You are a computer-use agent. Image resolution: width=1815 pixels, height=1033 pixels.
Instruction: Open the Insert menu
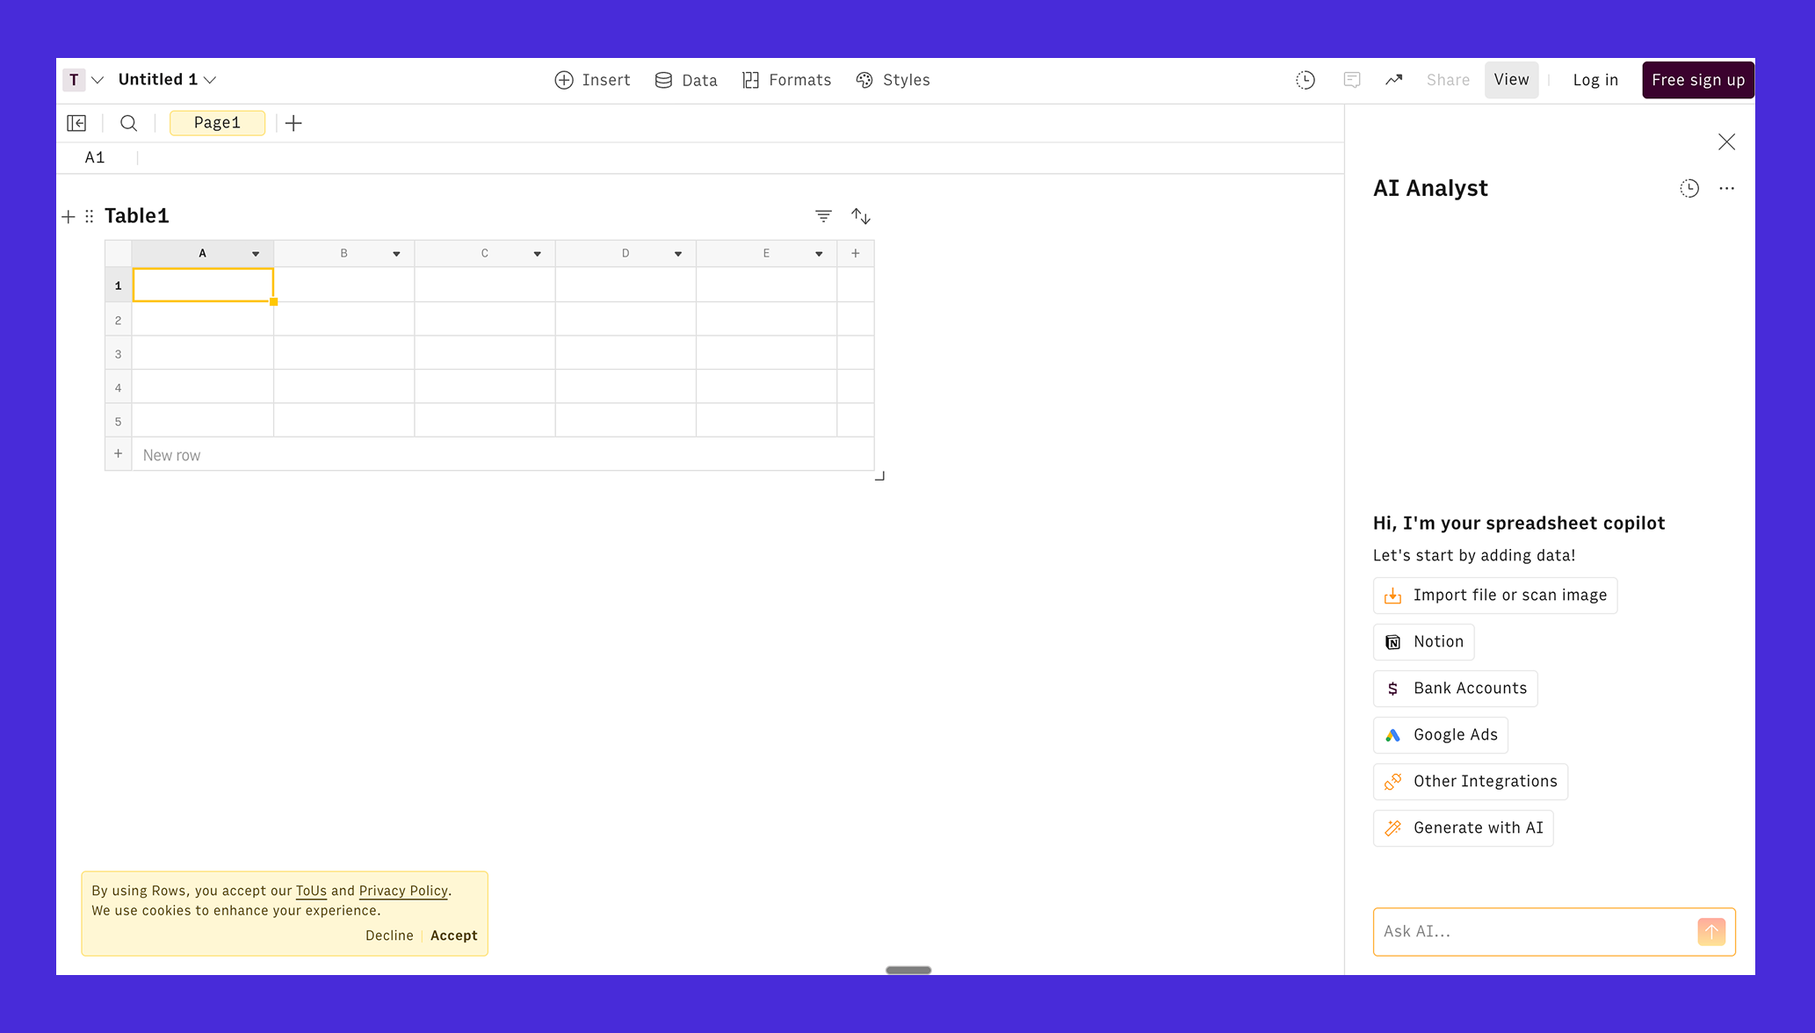593,80
